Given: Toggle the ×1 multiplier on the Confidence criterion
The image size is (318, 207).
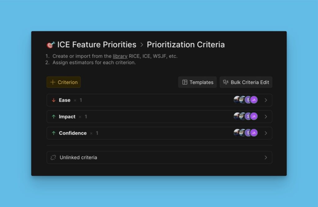Looking at the screenshot, I should click(x=95, y=133).
